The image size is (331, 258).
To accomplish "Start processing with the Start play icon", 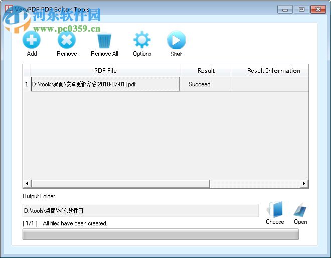I will (x=176, y=40).
